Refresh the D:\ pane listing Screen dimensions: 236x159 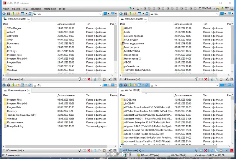tap(147, 14)
